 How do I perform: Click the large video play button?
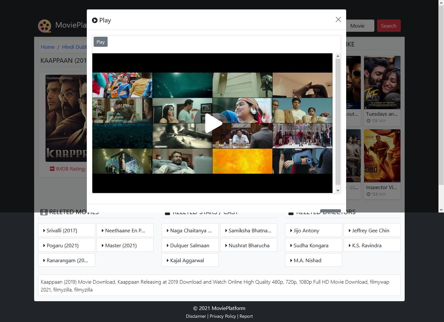click(213, 123)
